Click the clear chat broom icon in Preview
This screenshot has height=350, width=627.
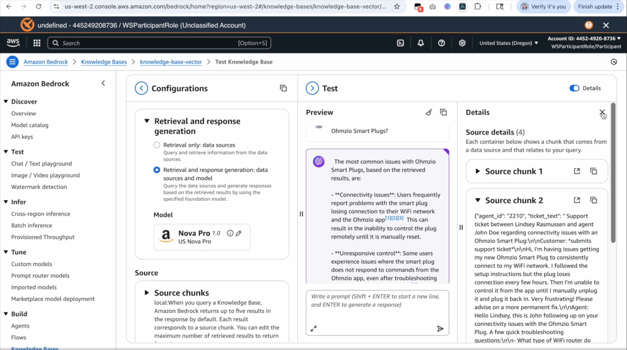[428, 112]
